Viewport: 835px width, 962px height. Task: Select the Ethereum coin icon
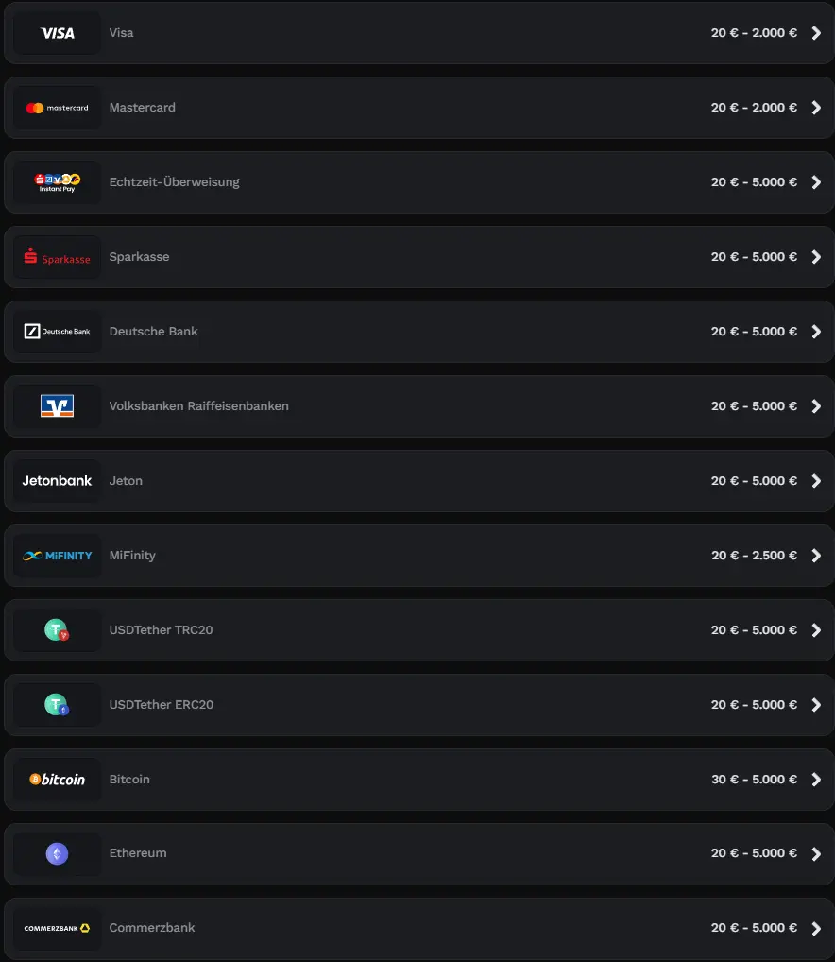(x=57, y=854)
